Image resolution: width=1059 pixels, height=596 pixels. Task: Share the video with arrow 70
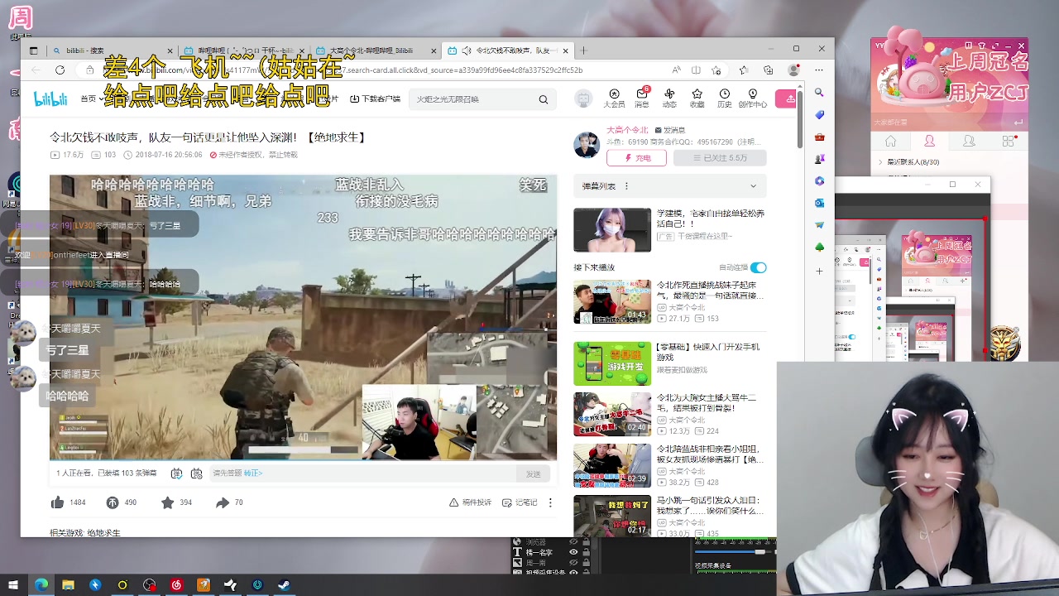click(230, 502)
